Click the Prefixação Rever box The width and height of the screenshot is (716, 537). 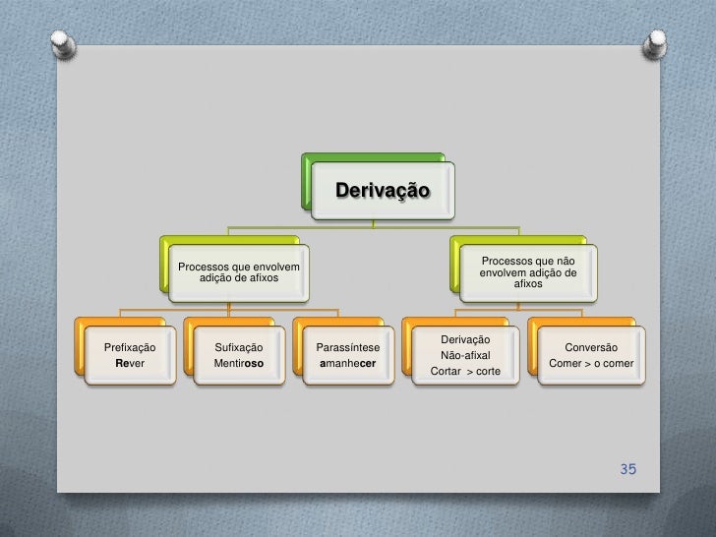point(130,355)
